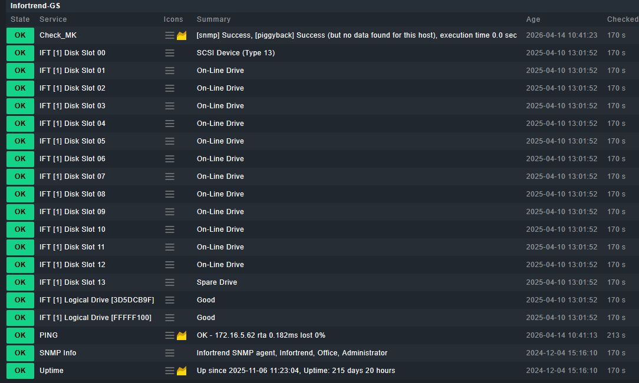The height and width of the screenshot is (383, 639).
Task: Open PING service graph icon
Action: click(182, 335)
